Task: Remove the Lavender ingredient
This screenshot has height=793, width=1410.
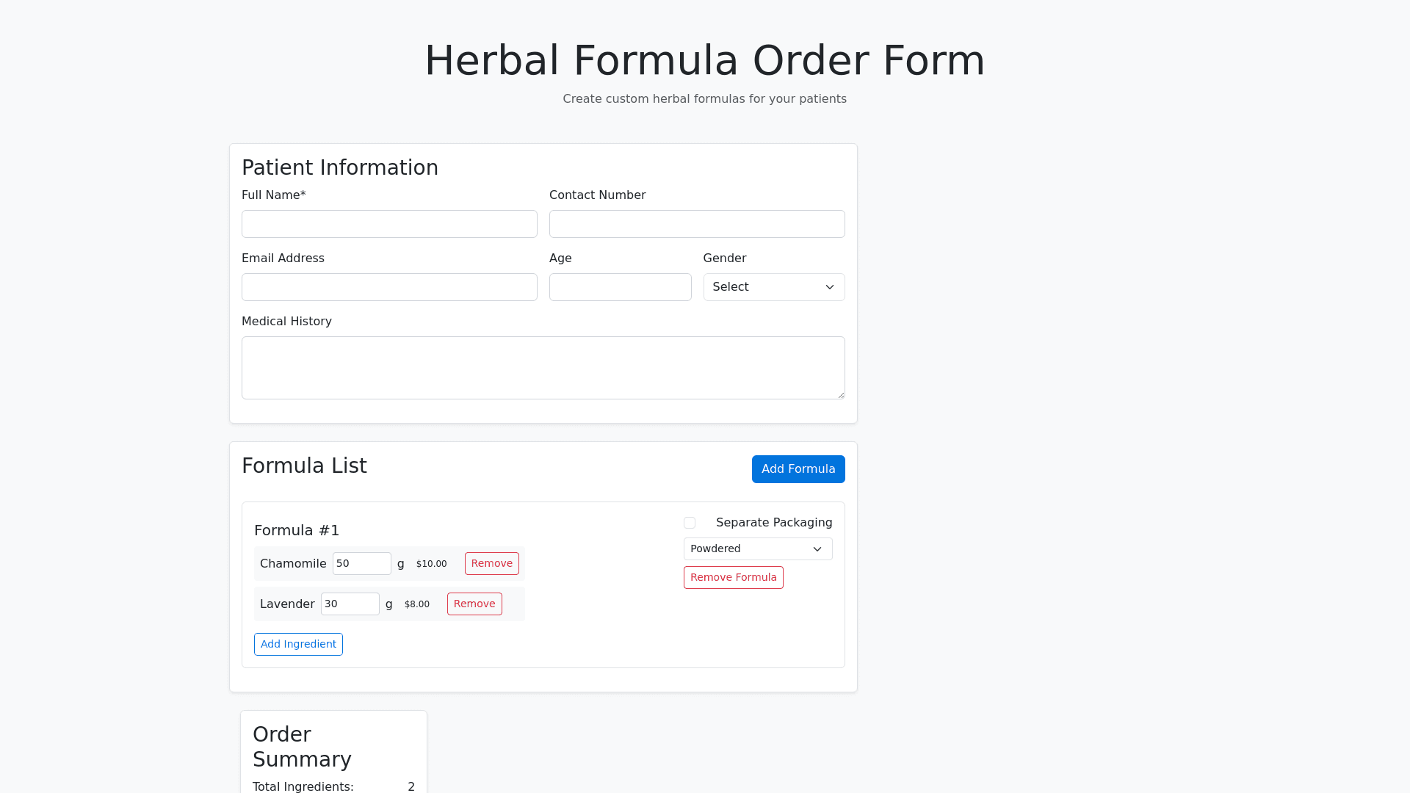Action: [474, 604]
